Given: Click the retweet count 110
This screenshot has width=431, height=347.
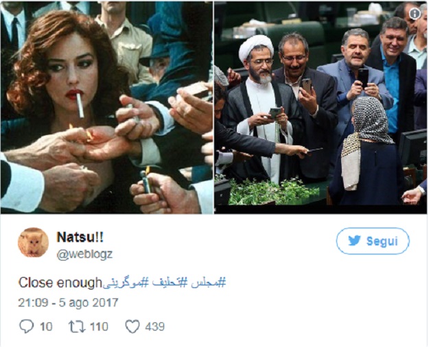Looking at the screenshot, I should tap(100, 326).
